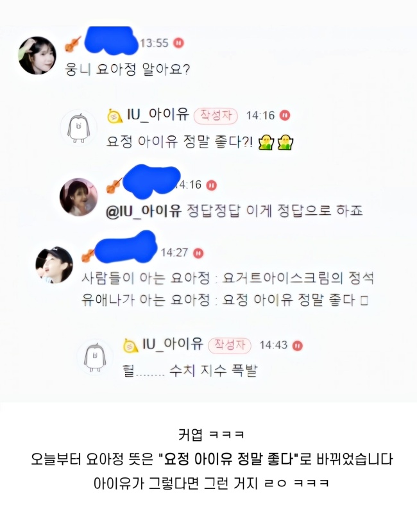Click the yellow horn badge before IU_아이유 at 14:43
The image size is (417, 521).
[x=131, y=346]
